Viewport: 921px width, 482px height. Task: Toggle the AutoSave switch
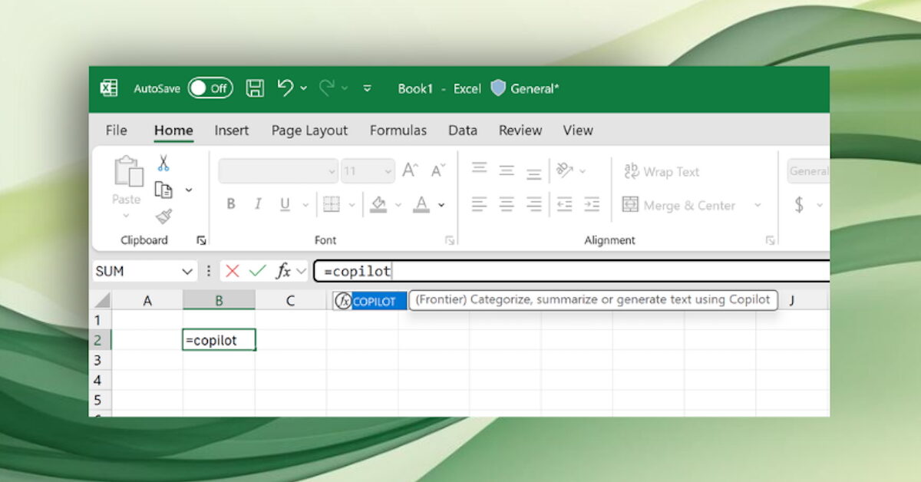(210, 88)
